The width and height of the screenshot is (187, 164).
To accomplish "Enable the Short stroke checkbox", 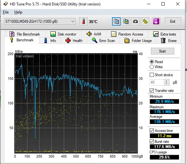I will click(152, 75).
